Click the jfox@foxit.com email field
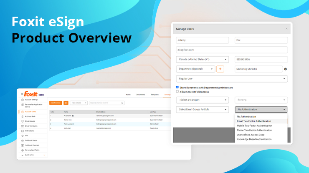 [232, 50]
